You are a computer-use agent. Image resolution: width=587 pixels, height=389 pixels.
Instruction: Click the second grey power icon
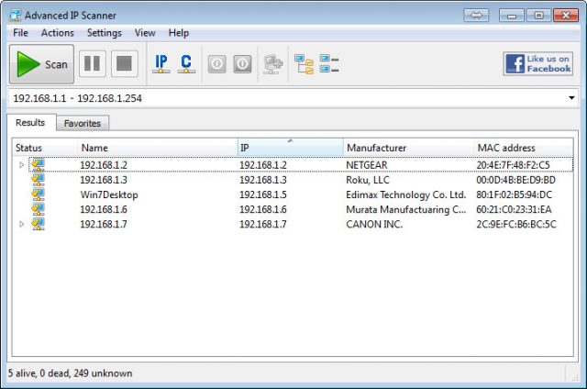click(x=242, y=64)
